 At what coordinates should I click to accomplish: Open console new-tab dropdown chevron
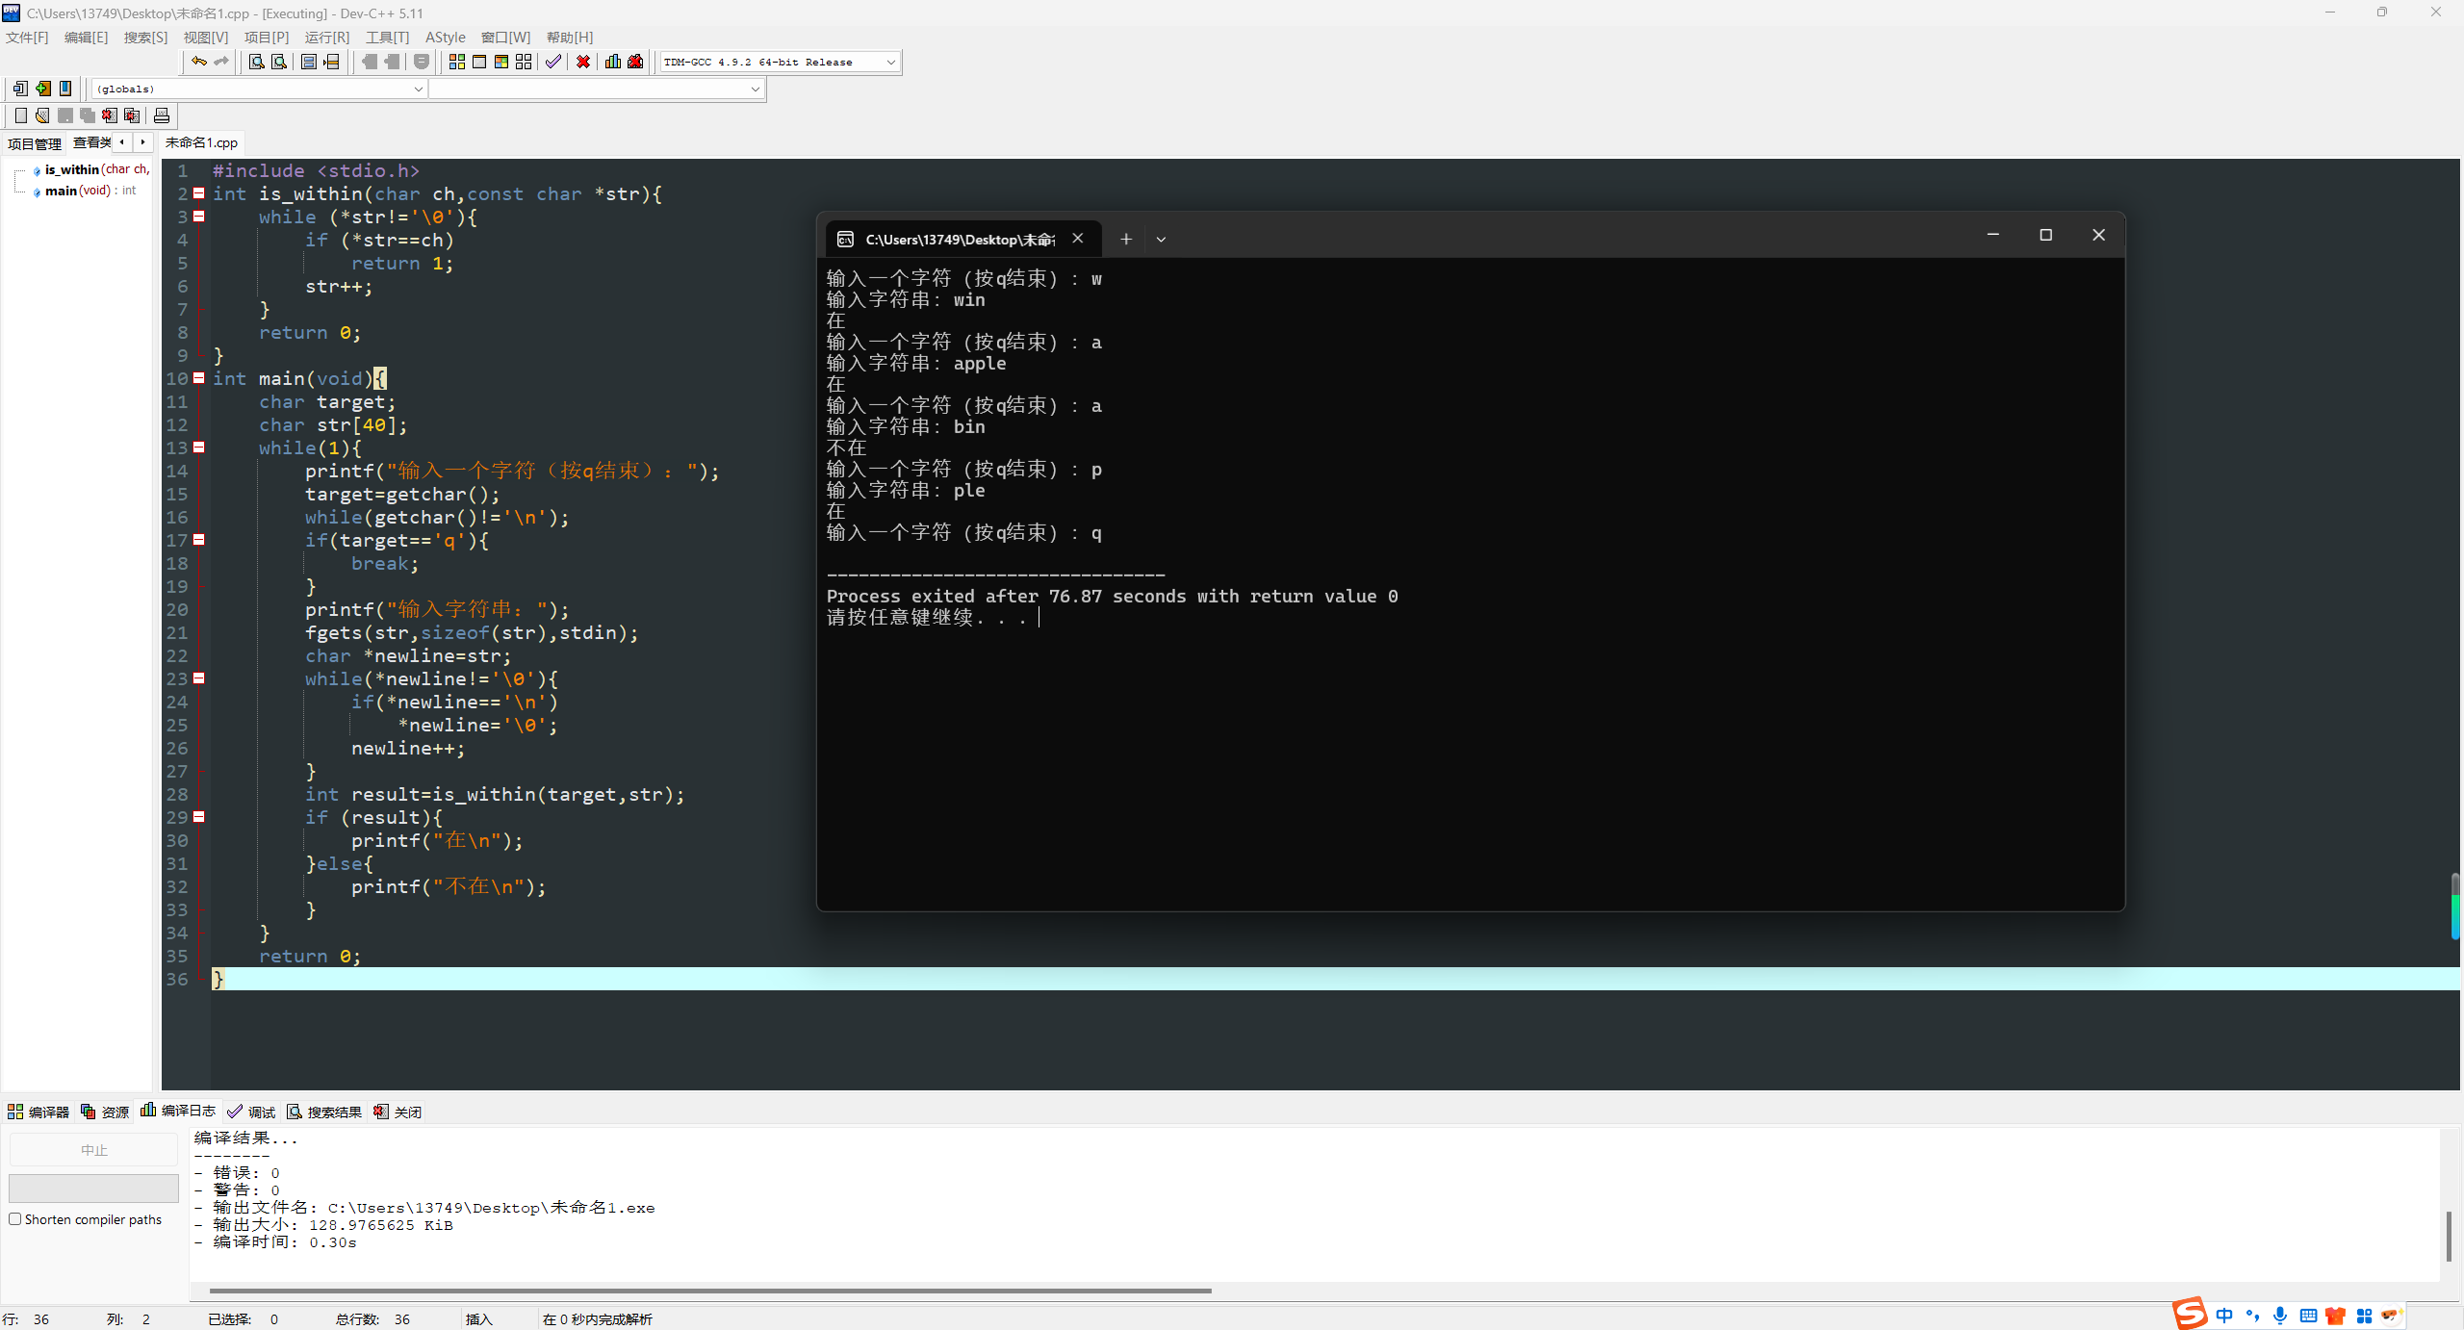[x=1161, y=239]
